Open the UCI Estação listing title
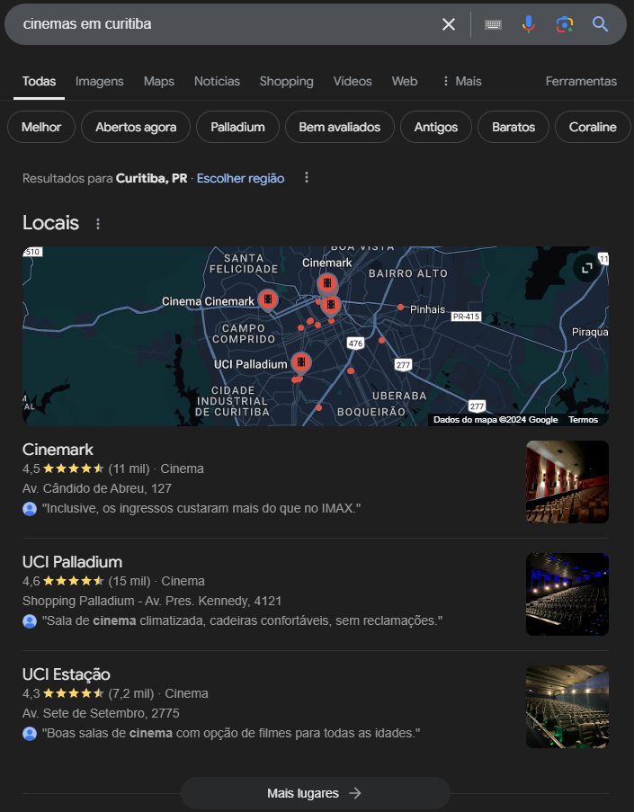 pyautogui.click(x=67, y=674)
